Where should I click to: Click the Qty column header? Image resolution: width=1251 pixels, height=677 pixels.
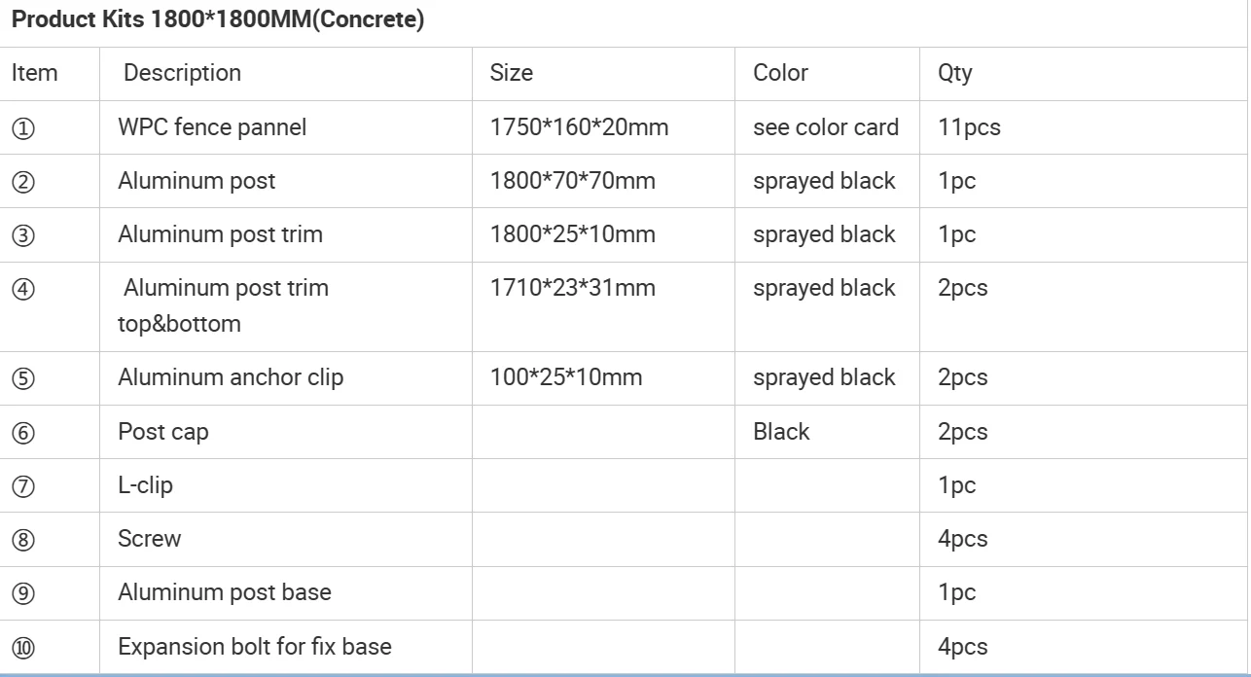pyautogui.click(x=954, y=73)
